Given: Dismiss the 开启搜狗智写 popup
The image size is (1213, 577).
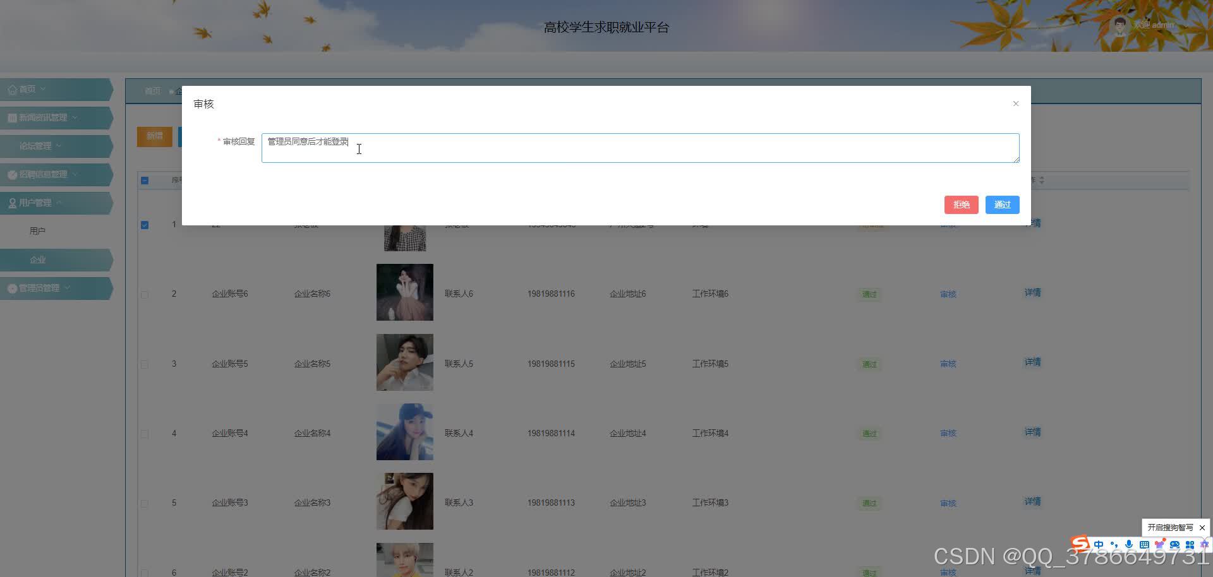Looking at the screenshot, I should 1202,528.
